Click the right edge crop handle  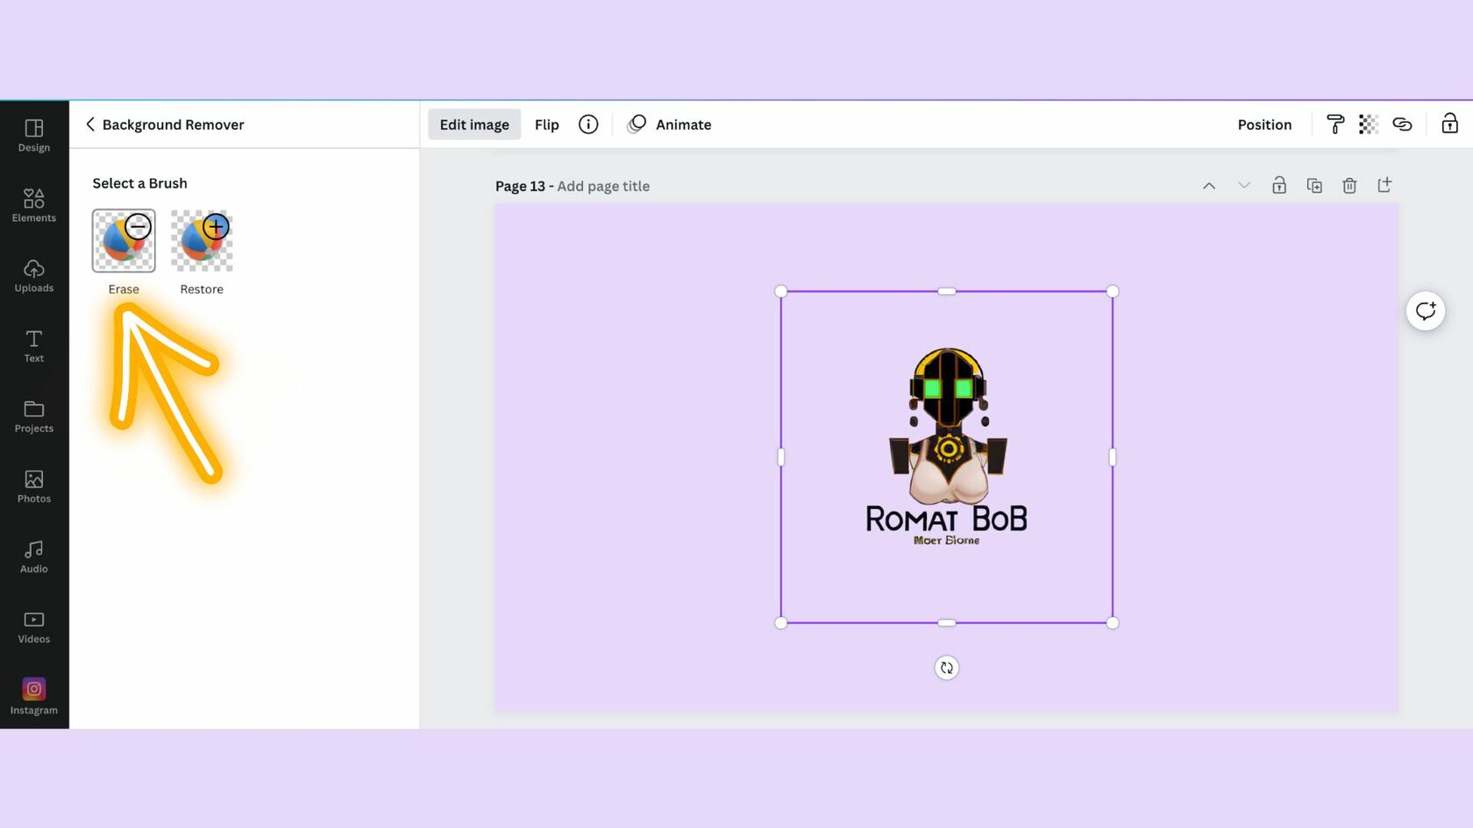coord(1113,456)
